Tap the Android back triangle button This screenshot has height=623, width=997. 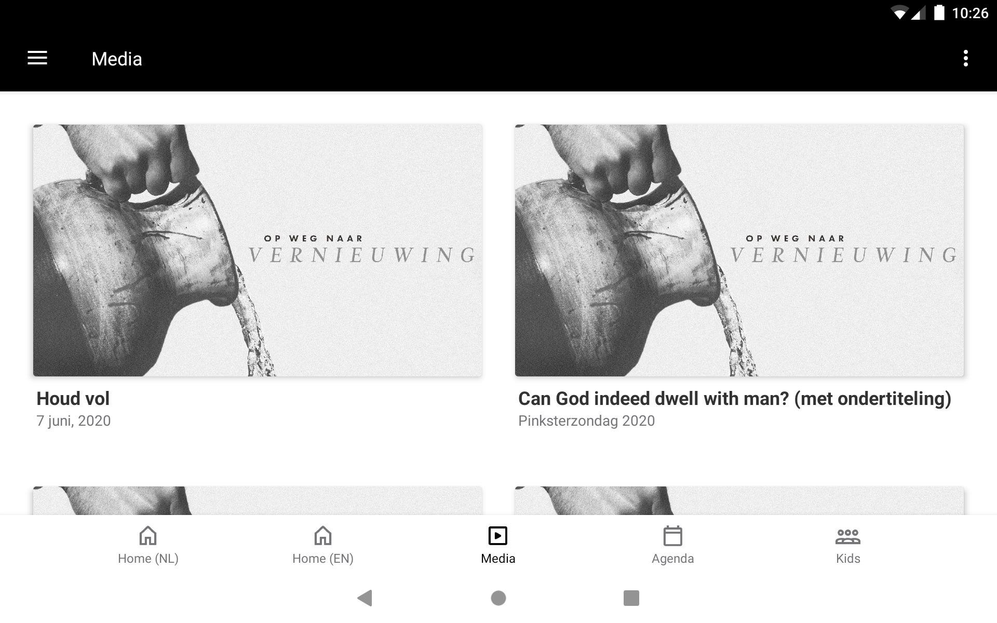pyautogui.click(x=365, y=598)
